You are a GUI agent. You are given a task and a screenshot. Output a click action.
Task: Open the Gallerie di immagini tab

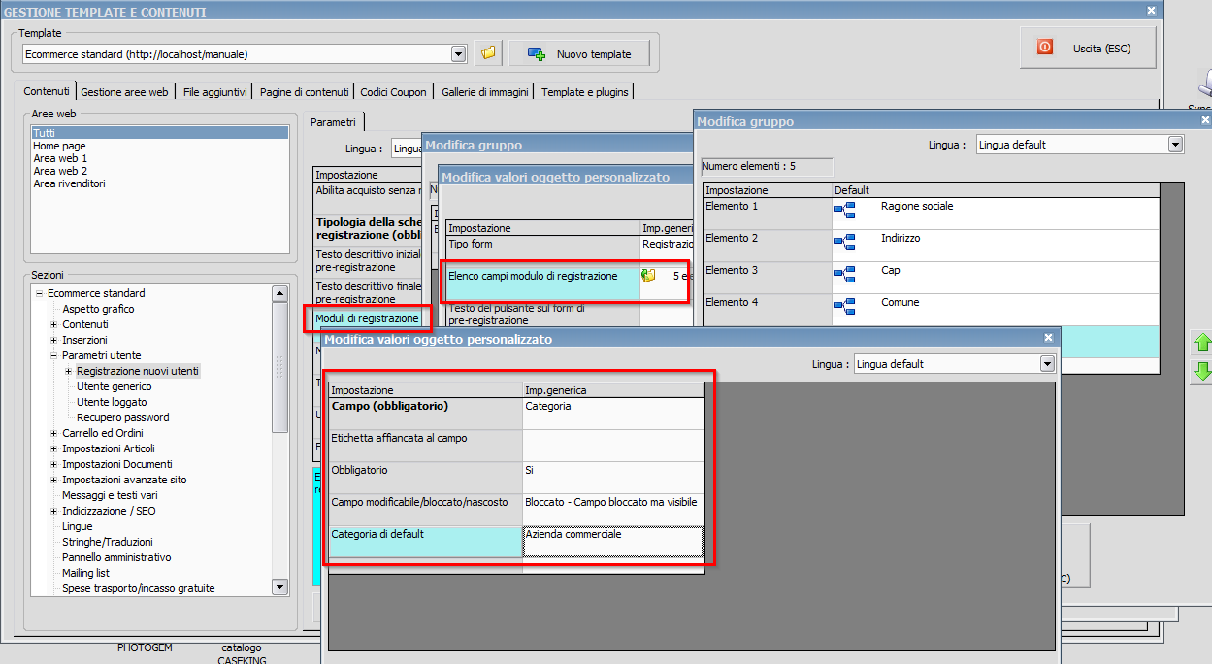(x=485, y=92)
